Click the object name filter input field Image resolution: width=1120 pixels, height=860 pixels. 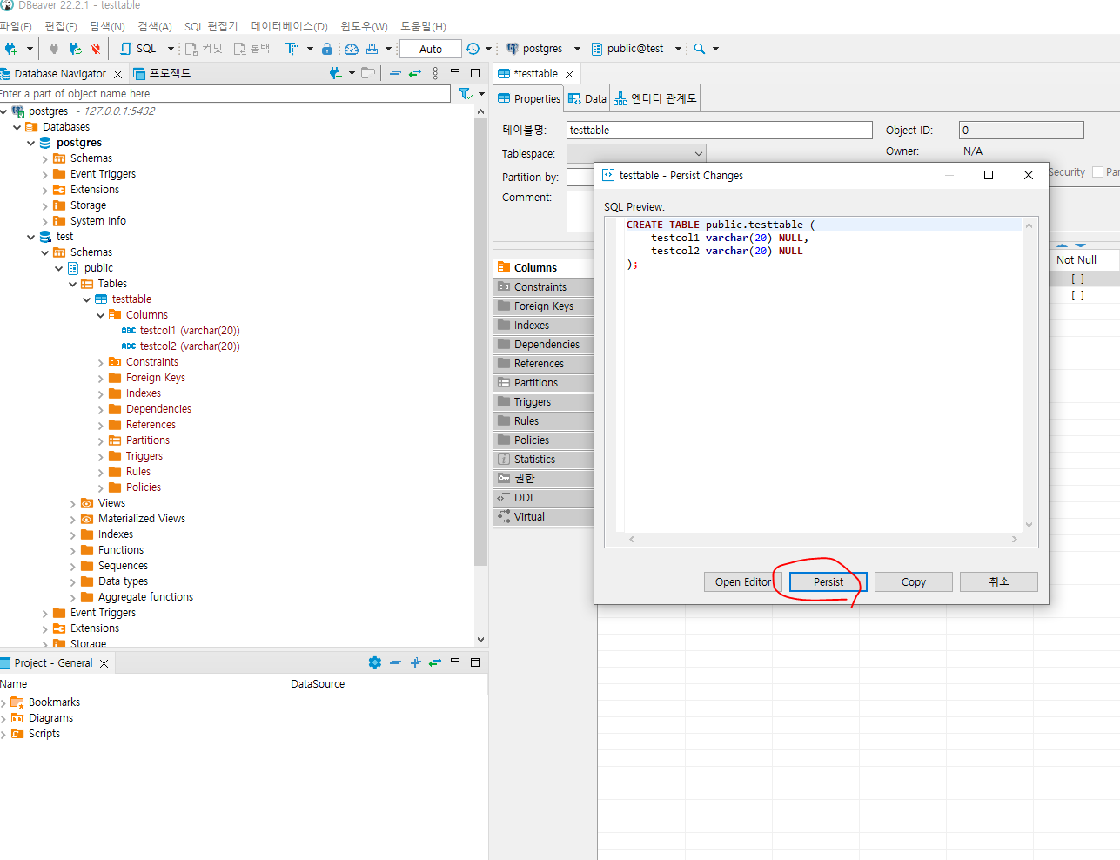click(225, 93)
